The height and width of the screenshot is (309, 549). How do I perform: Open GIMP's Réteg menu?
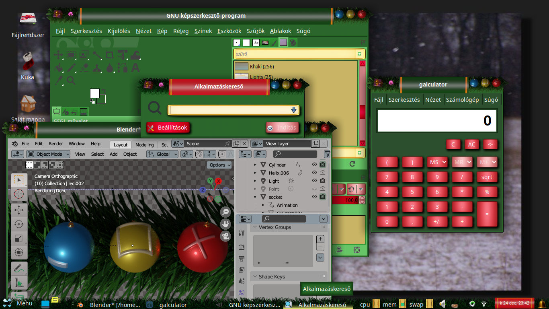(x=181, y=31)
